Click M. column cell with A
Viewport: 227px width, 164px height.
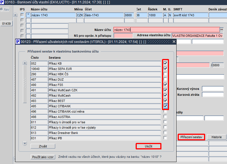[165, 15]
